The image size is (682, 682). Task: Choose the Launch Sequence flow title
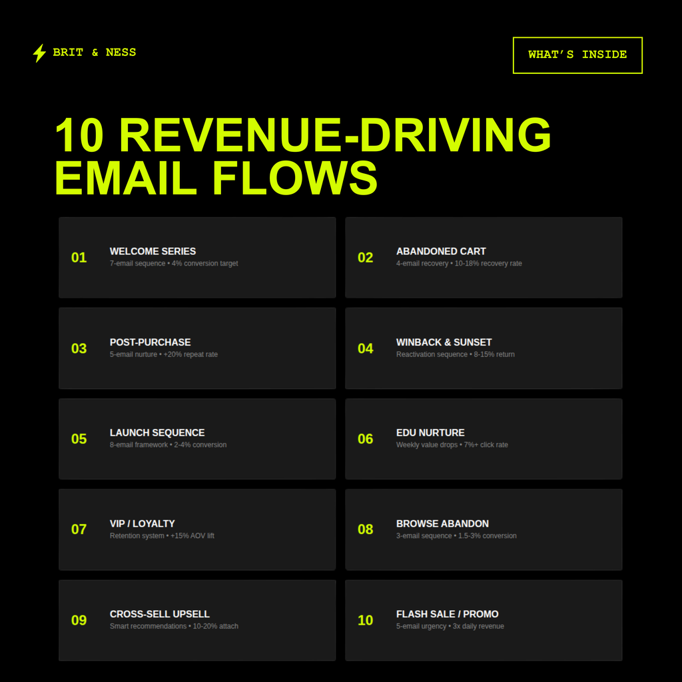click(x=157, y=433)
